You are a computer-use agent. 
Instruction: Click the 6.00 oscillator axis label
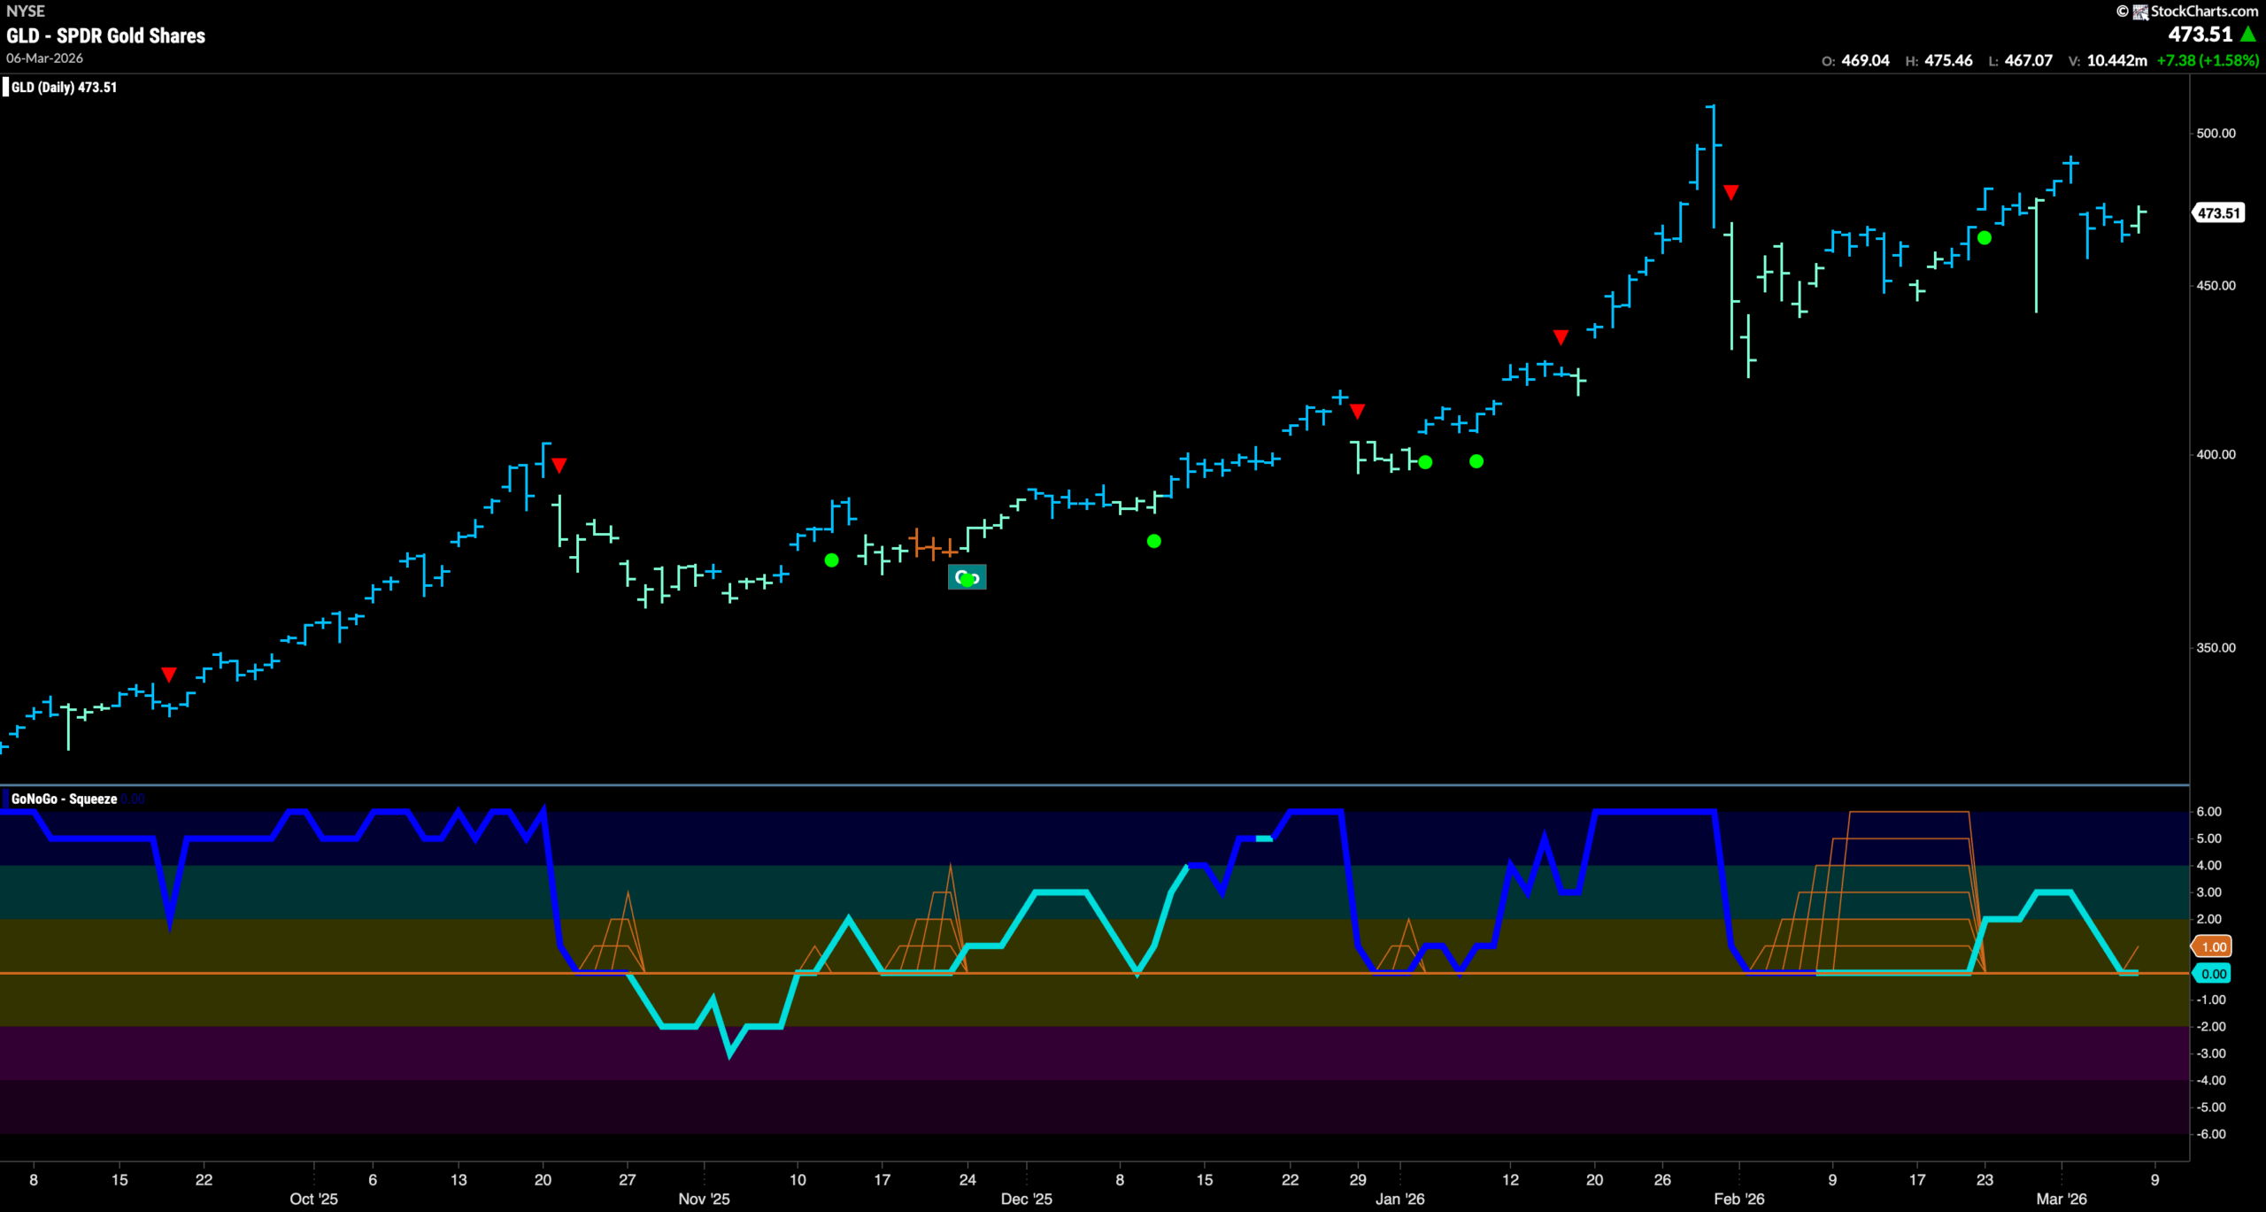(2208, 811)
